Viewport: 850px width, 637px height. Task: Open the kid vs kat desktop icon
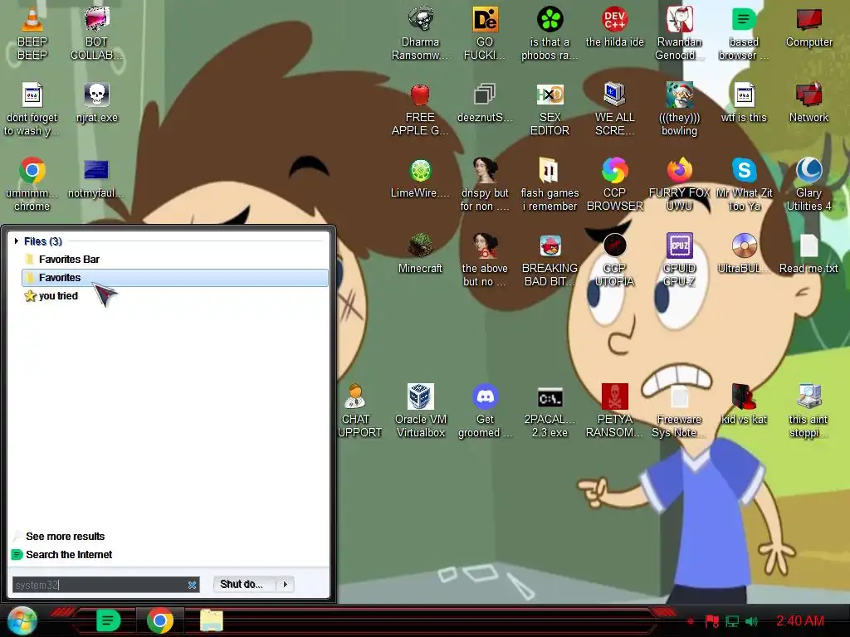tap(745, 397)
